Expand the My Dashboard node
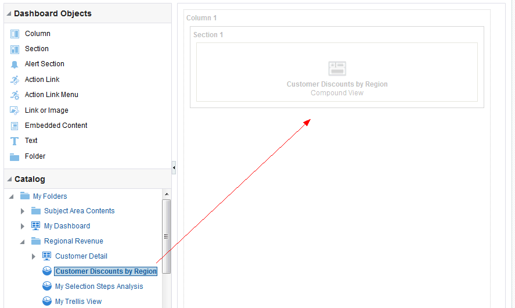 click(22, 226)
